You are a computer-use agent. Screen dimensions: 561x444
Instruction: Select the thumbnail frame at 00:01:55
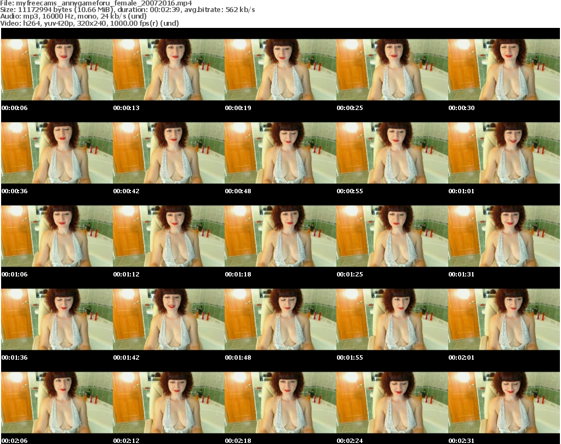[x=392, y=319]
